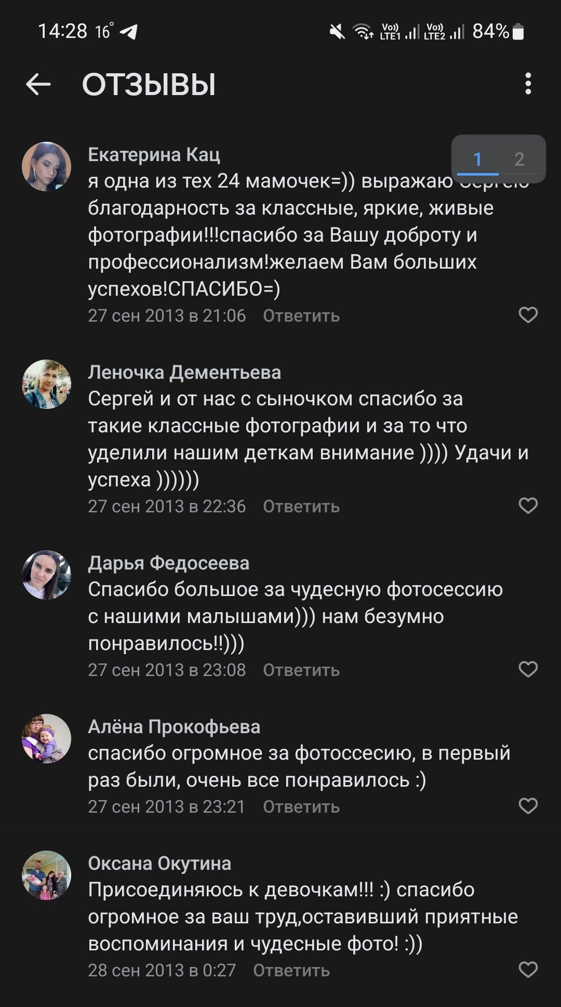Like Дарья Федосеева's review
This screenshot has height=1007, width=561.
tap(528, 669)
